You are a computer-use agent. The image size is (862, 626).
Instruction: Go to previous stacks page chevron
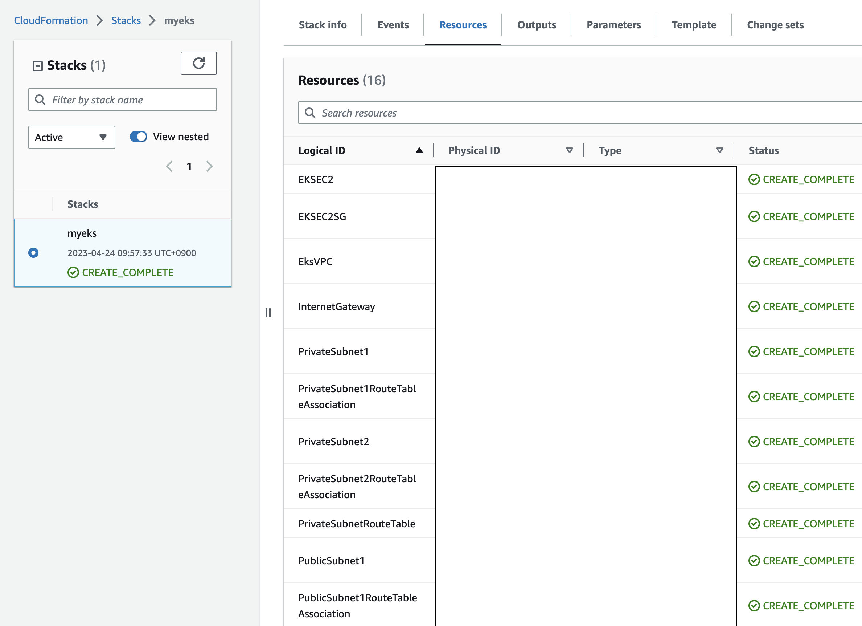coord(169,166)
